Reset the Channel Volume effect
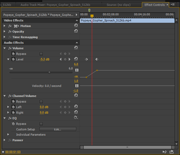Screen dimensions: 180x155 point(76,95)
